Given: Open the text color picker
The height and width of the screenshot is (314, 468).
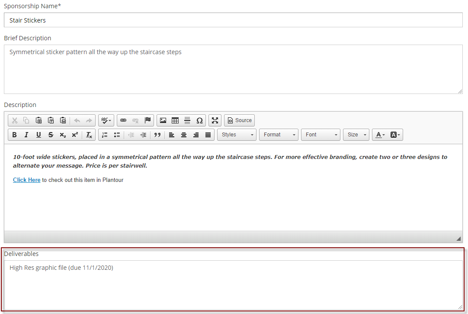Looking at the screenshot, I should coord(380,135).
